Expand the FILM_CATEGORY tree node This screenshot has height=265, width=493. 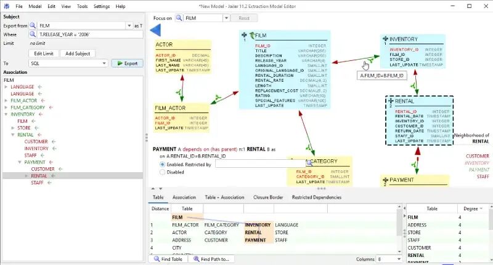click(6, 108)
